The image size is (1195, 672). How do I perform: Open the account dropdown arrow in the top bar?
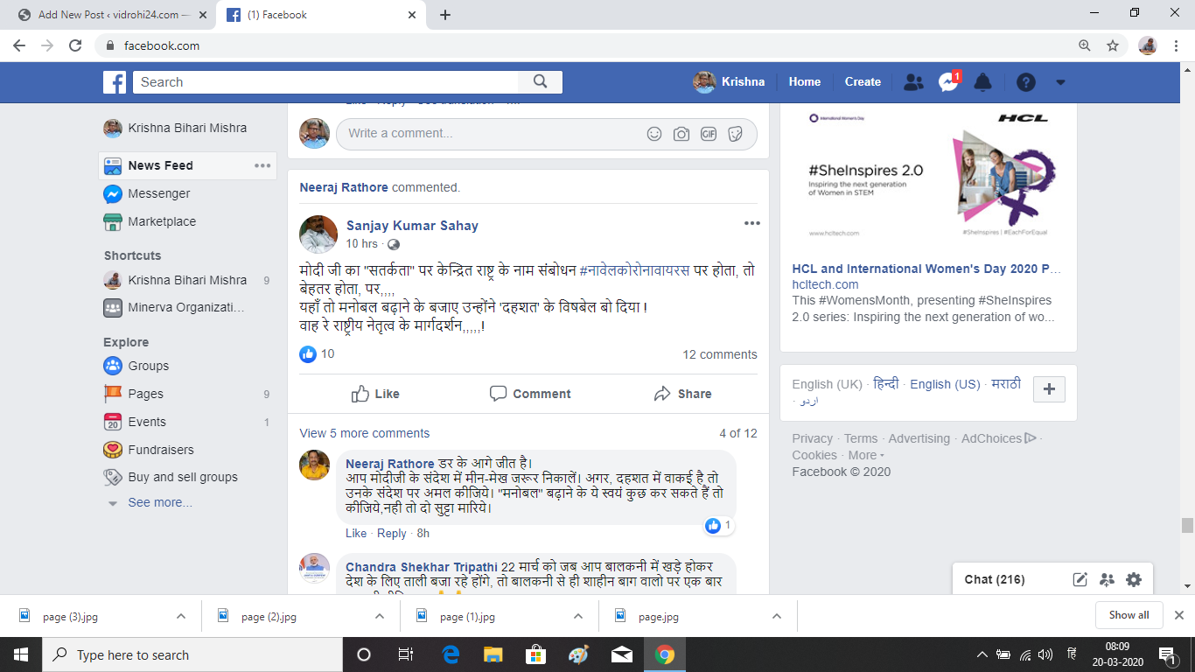pyautogui.click(x=1060, y=82)
